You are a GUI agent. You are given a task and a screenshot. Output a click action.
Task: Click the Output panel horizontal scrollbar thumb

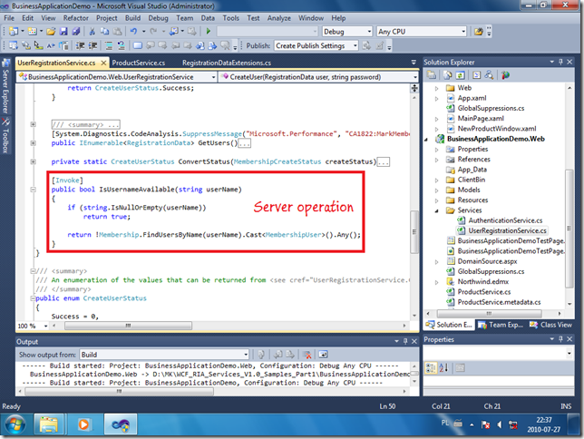[119, 391]
